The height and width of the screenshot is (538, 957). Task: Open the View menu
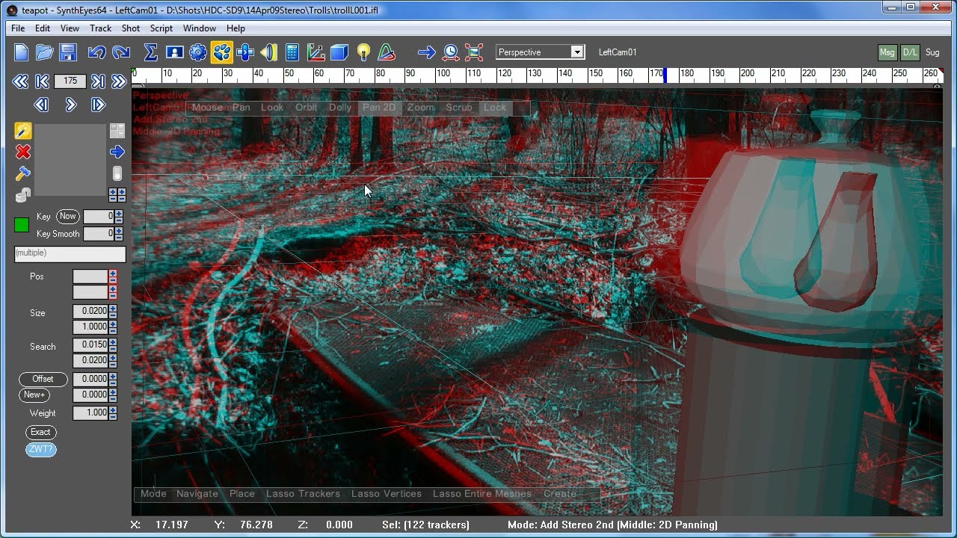(70, 28)
